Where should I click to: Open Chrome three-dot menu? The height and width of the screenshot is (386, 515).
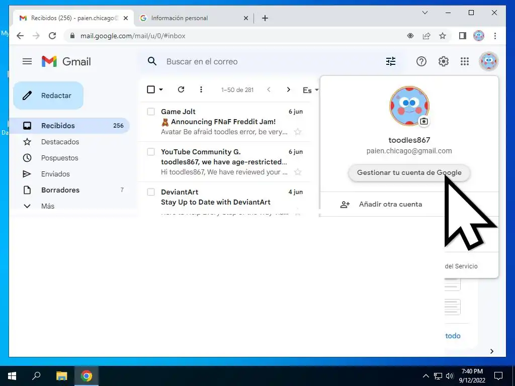tap(495, 36)
